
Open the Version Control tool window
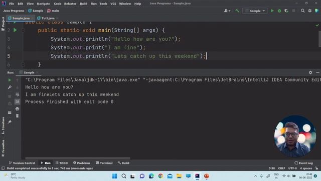coord(22,163)
